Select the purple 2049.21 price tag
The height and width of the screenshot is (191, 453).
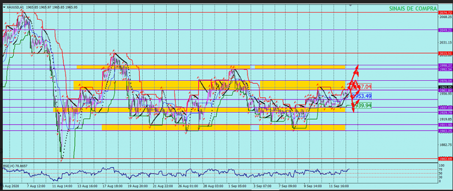tap(445, 30)
